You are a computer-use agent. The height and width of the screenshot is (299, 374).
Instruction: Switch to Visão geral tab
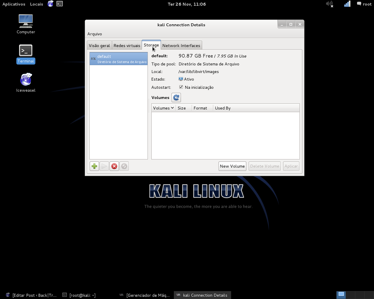99,46
